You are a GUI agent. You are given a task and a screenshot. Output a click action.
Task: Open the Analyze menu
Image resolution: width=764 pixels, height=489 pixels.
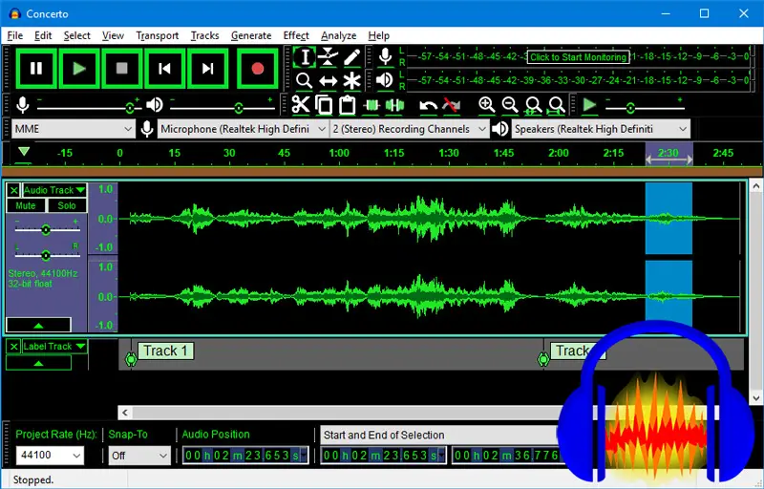[338, 35]
